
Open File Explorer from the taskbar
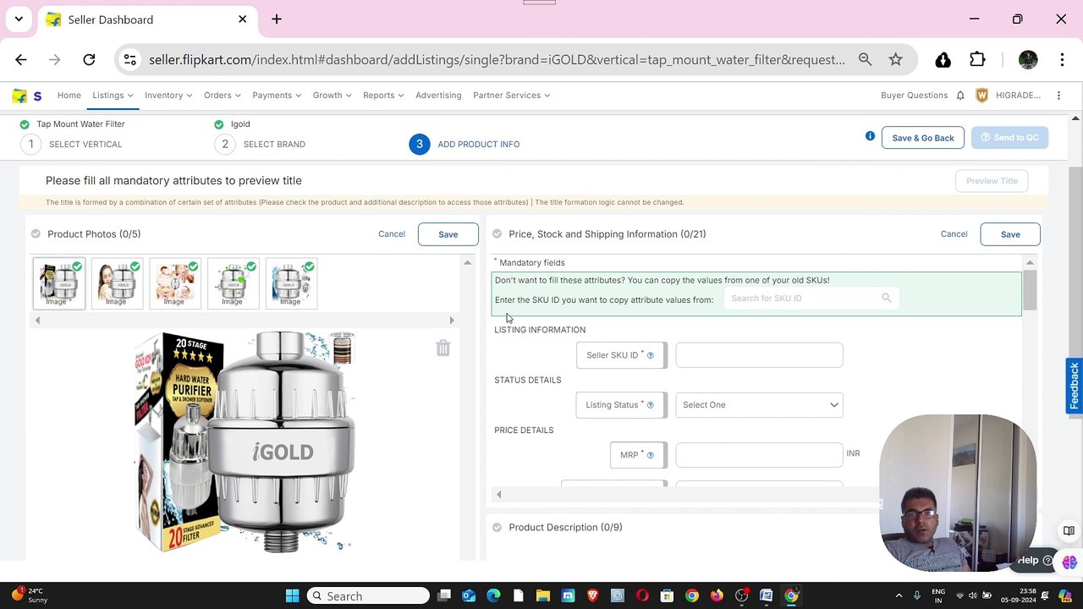[x=543, y=595]
